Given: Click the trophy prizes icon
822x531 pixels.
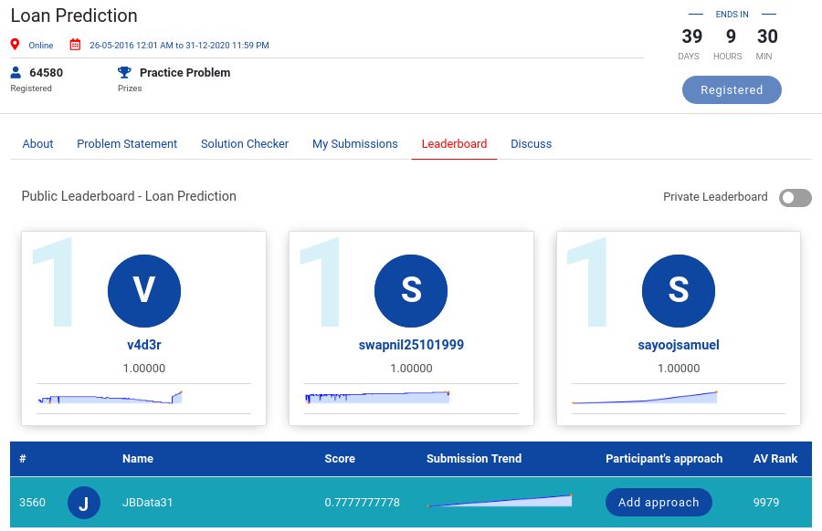Looking at the screenshot, I should pyautogui.click(x=124, y=72).
